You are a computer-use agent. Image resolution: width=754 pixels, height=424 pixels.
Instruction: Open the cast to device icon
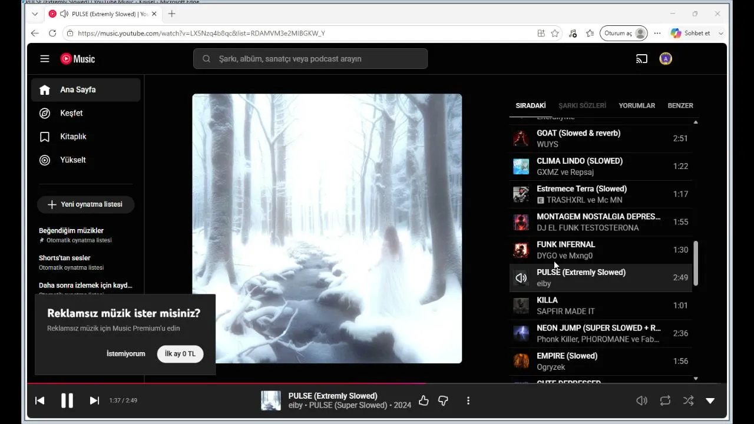[x=641, y=59]
